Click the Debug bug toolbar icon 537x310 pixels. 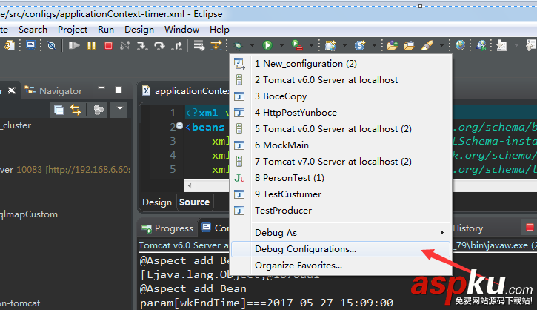tap(238, 45)
